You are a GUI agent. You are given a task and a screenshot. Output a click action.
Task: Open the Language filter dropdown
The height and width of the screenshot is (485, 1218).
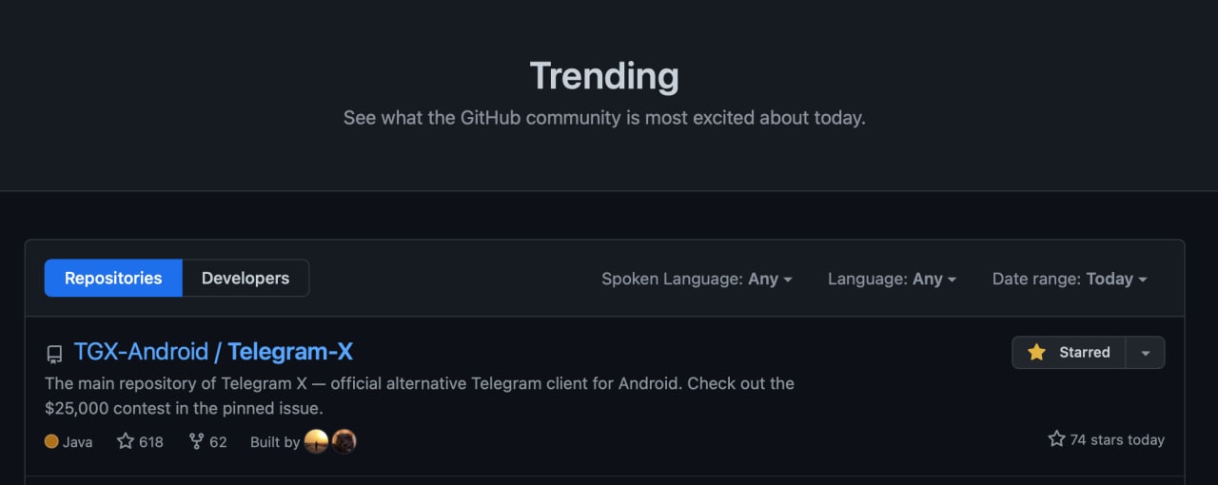click(x=892, y=279)
